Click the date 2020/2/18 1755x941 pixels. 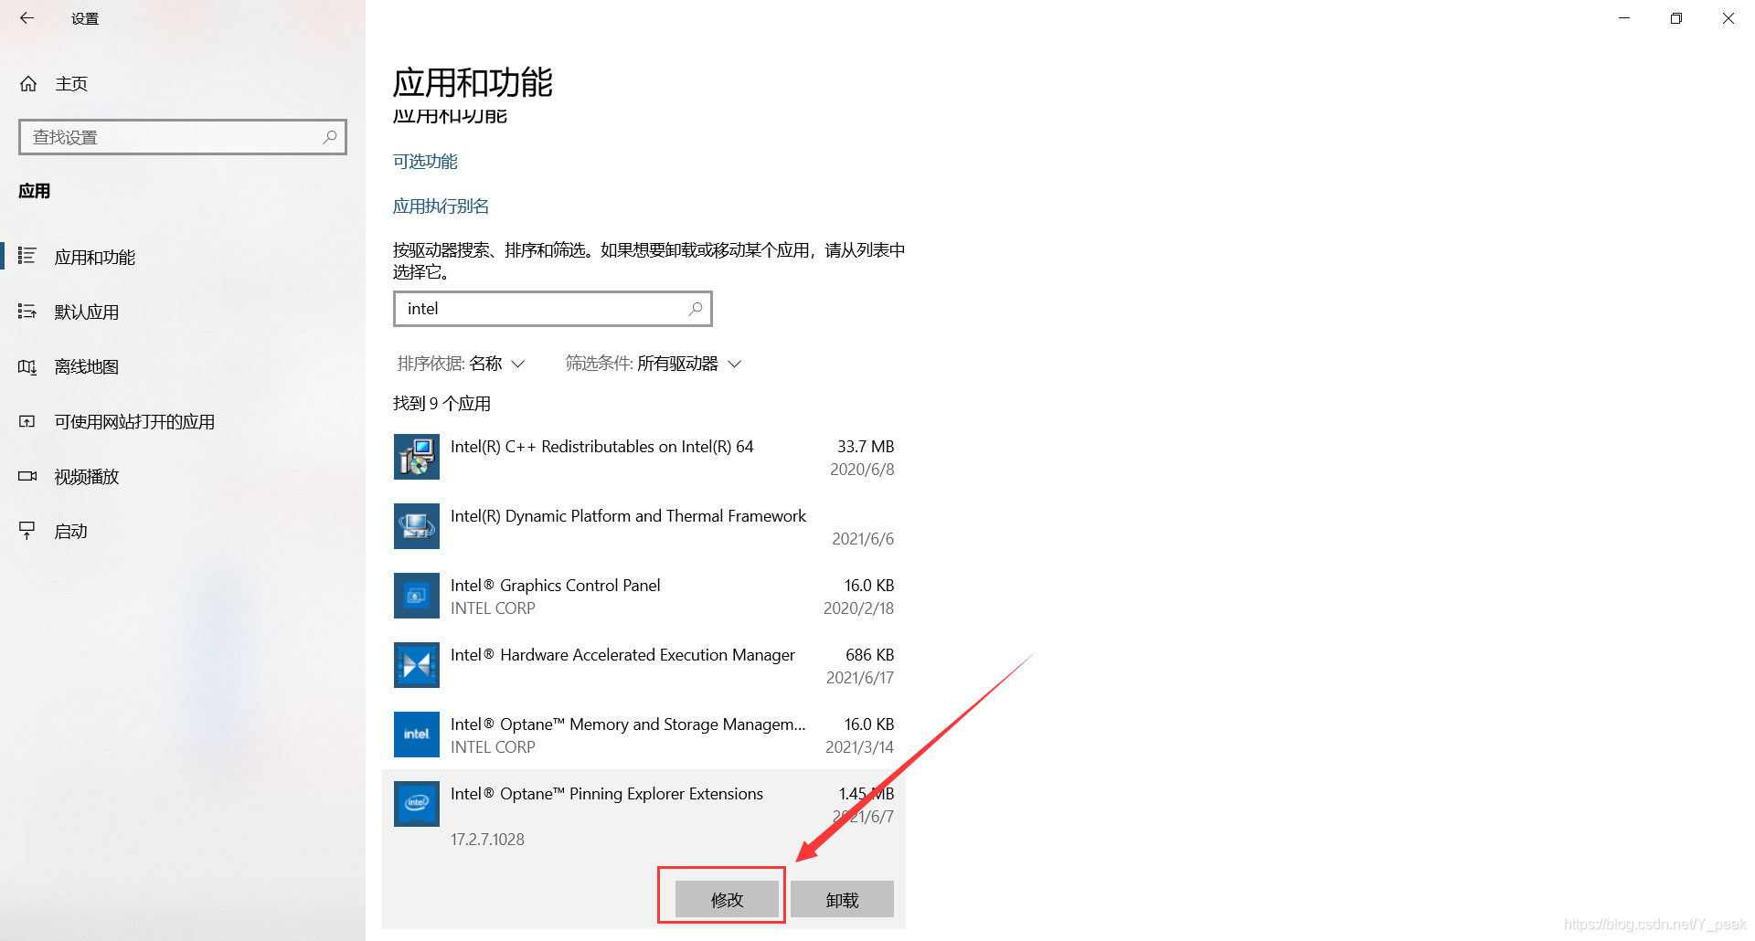pyautogui.click(x=859, y=608)
